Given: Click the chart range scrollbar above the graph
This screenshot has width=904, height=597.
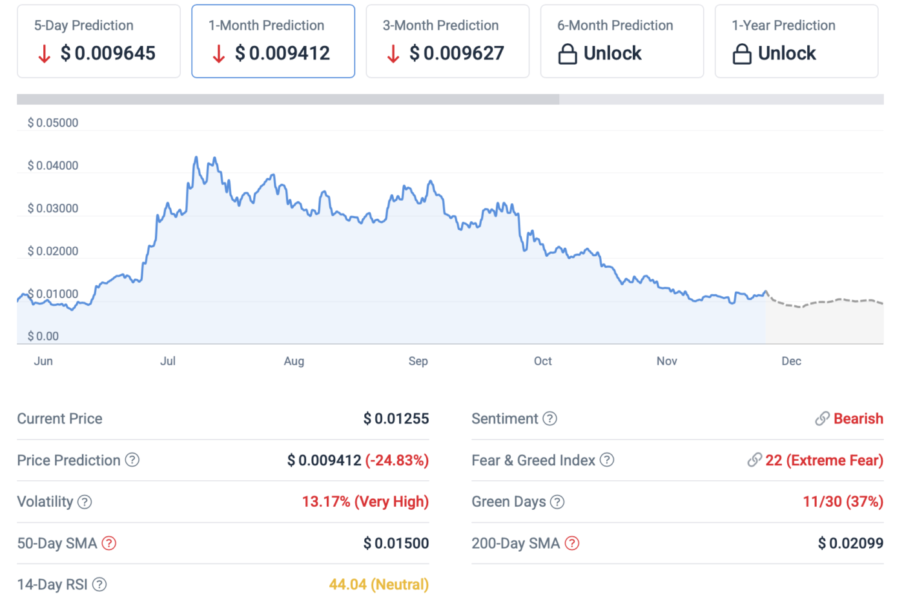Looking at the screenshot, I should coord(287,99).
